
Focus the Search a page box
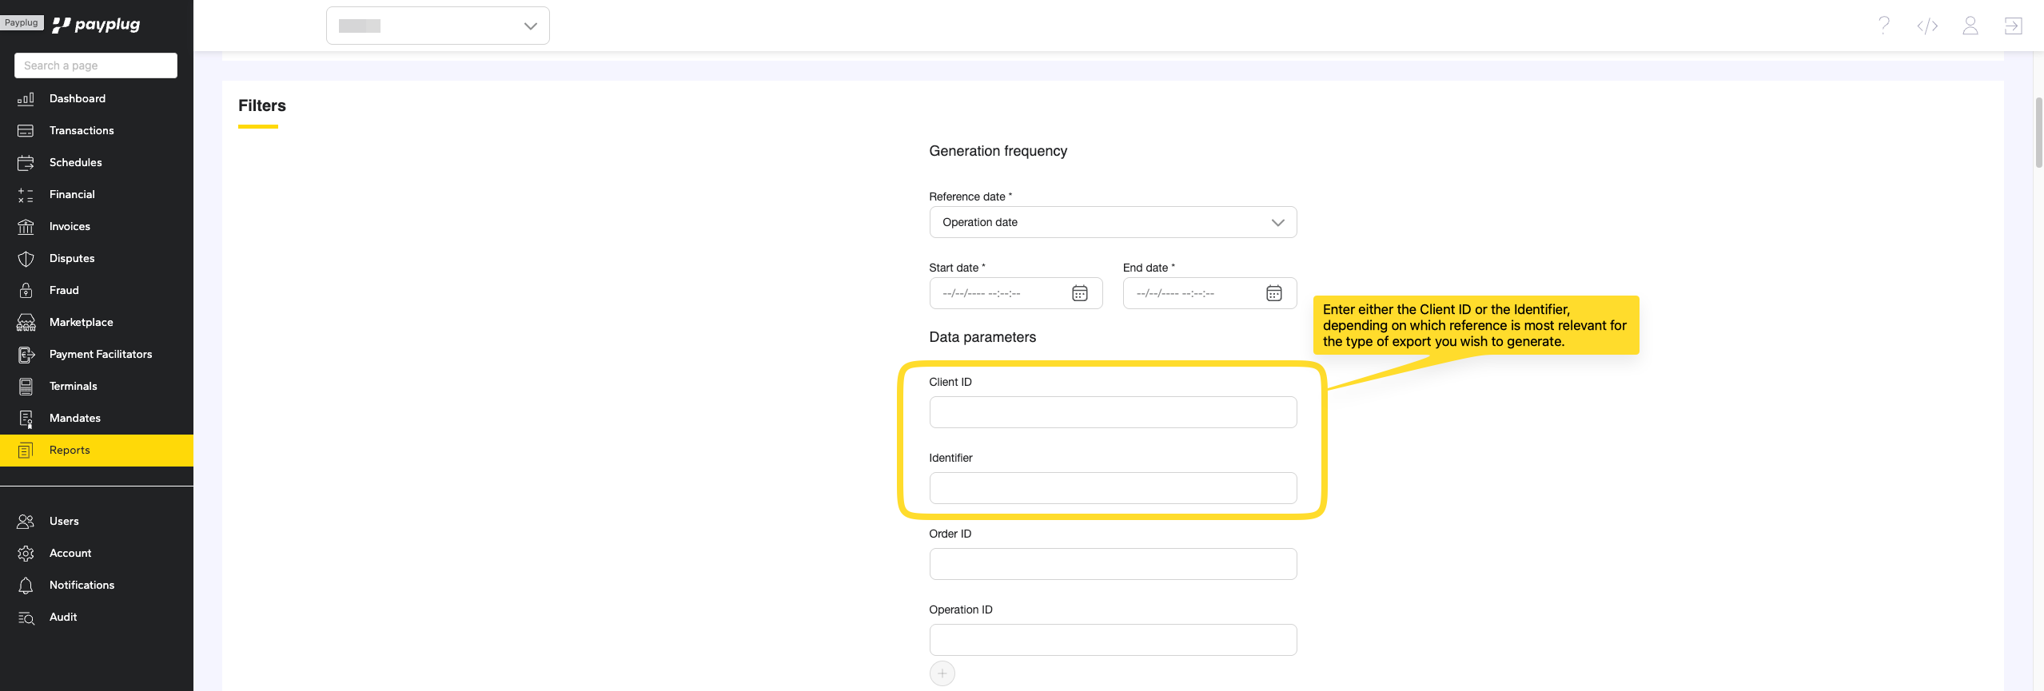(x=96, y=66)
